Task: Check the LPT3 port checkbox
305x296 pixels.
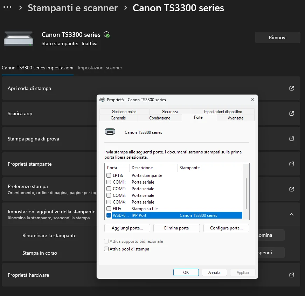Action: 109,175
